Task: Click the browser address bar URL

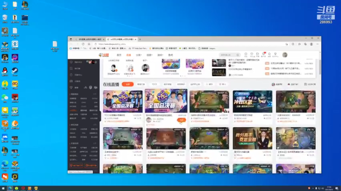Action: [112, 44]
